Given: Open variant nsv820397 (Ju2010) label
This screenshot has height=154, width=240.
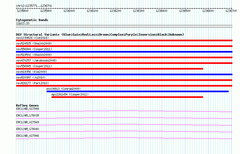Looking at the screenshot, I should coord(31,77).
